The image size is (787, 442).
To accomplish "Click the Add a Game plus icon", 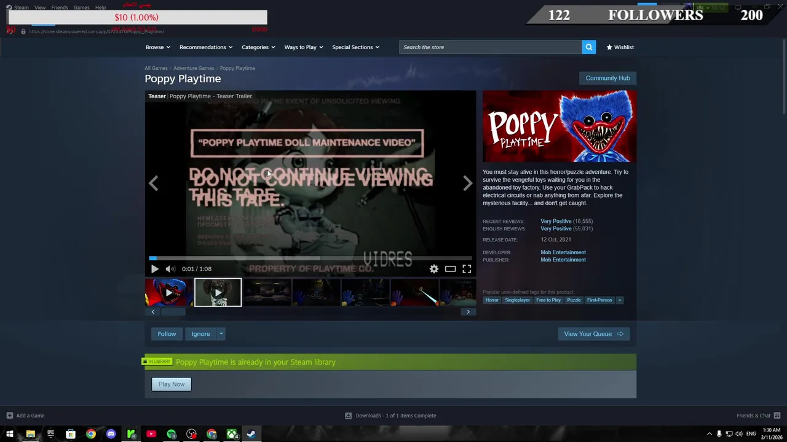I will coord(9,416).
